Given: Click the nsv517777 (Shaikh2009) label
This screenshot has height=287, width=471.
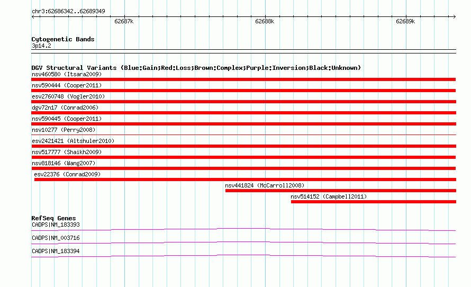Looking at the screenshot, I should pos(67,152).
